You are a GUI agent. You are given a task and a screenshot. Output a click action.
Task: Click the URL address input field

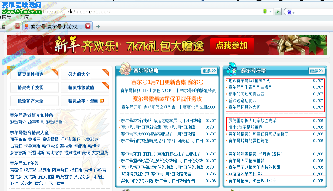pyautogui.click(x=149, y=12)
